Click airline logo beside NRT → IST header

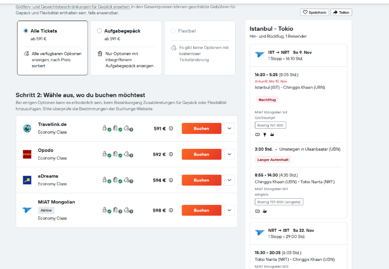pos(260,232)
